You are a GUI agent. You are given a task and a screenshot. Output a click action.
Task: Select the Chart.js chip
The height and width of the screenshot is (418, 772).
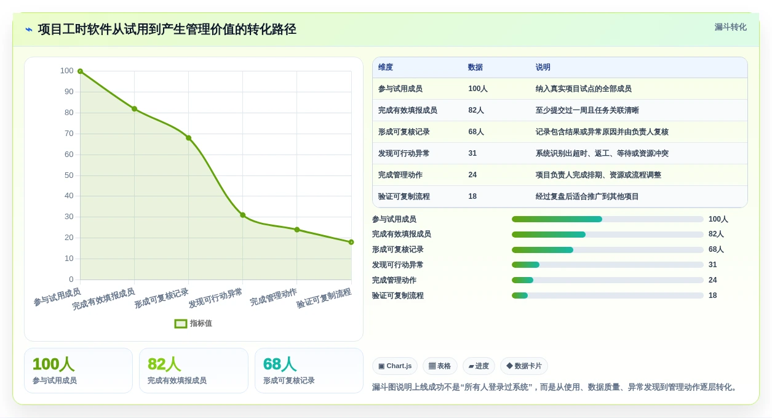[395, 366]
